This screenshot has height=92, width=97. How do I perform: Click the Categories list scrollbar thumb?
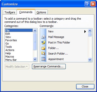click(35, 41)
